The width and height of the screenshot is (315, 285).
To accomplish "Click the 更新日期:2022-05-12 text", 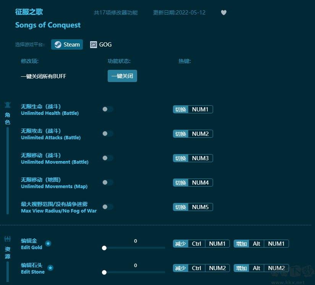I will tap(179, 13).
